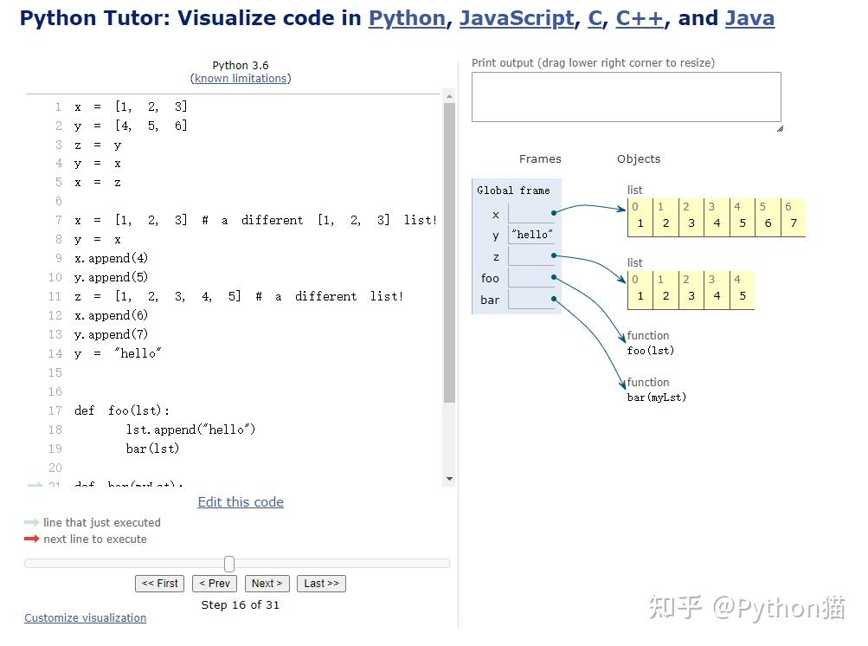This screenshot has width=868, height=646.
Task: Open the Java language link
Action: click(x=749, y=18)
